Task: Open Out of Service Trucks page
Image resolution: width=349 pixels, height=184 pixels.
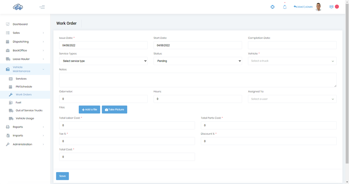Action: coord(29,111)
